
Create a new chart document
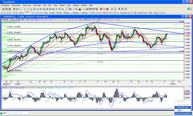3,9
